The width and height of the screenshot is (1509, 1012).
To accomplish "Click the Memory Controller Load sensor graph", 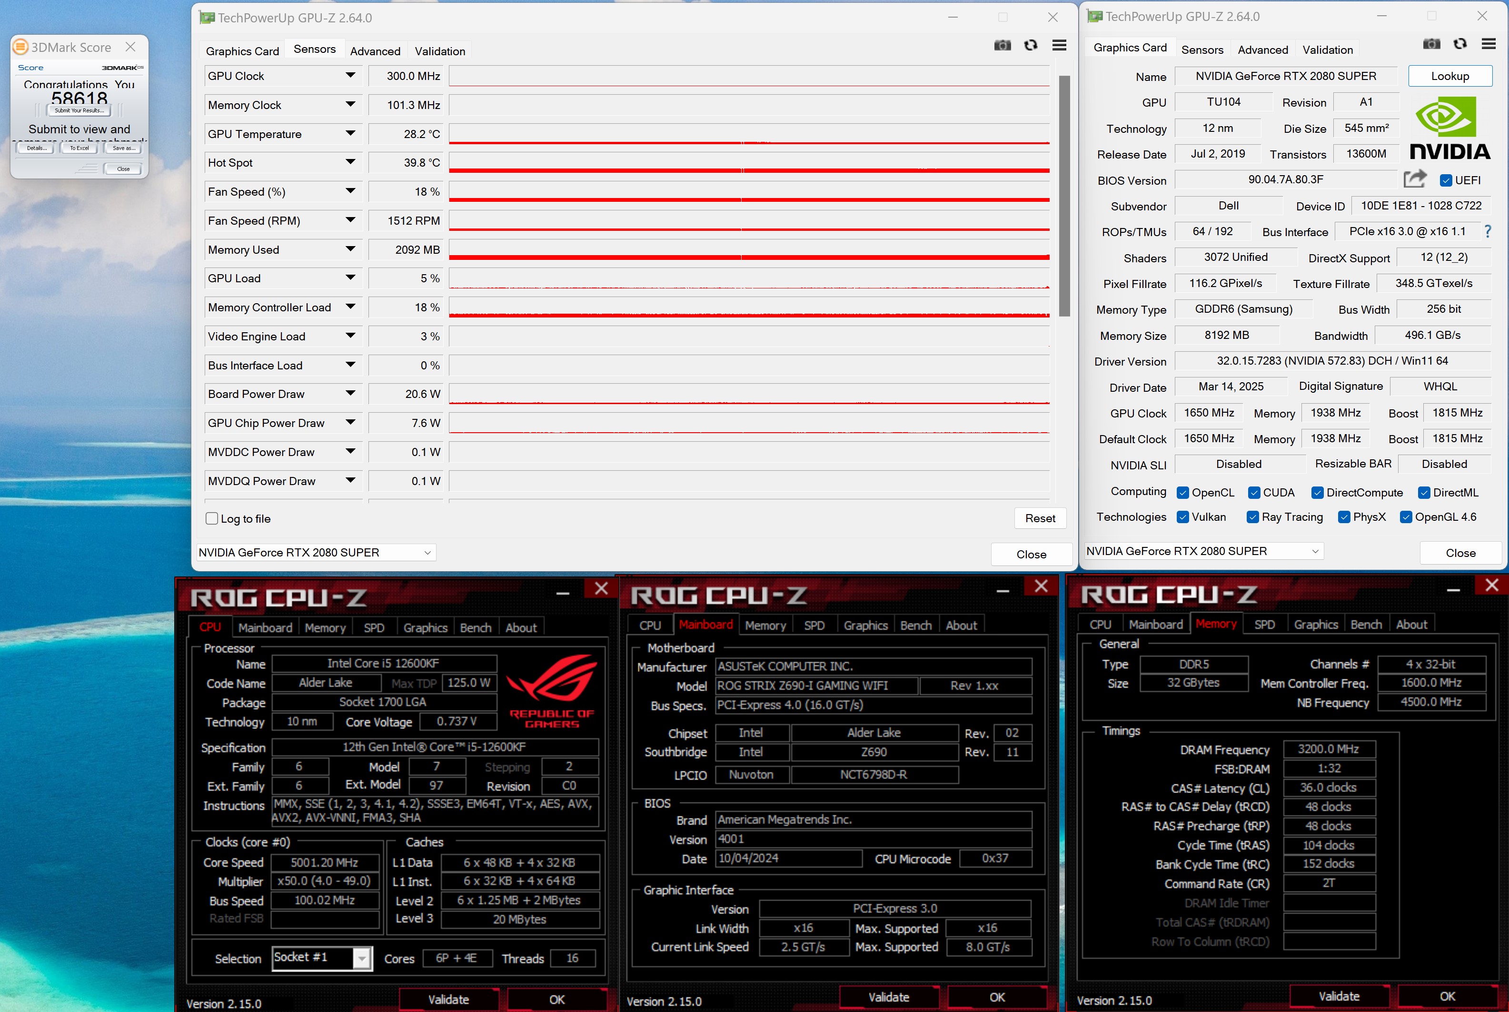I will point(749,307).
